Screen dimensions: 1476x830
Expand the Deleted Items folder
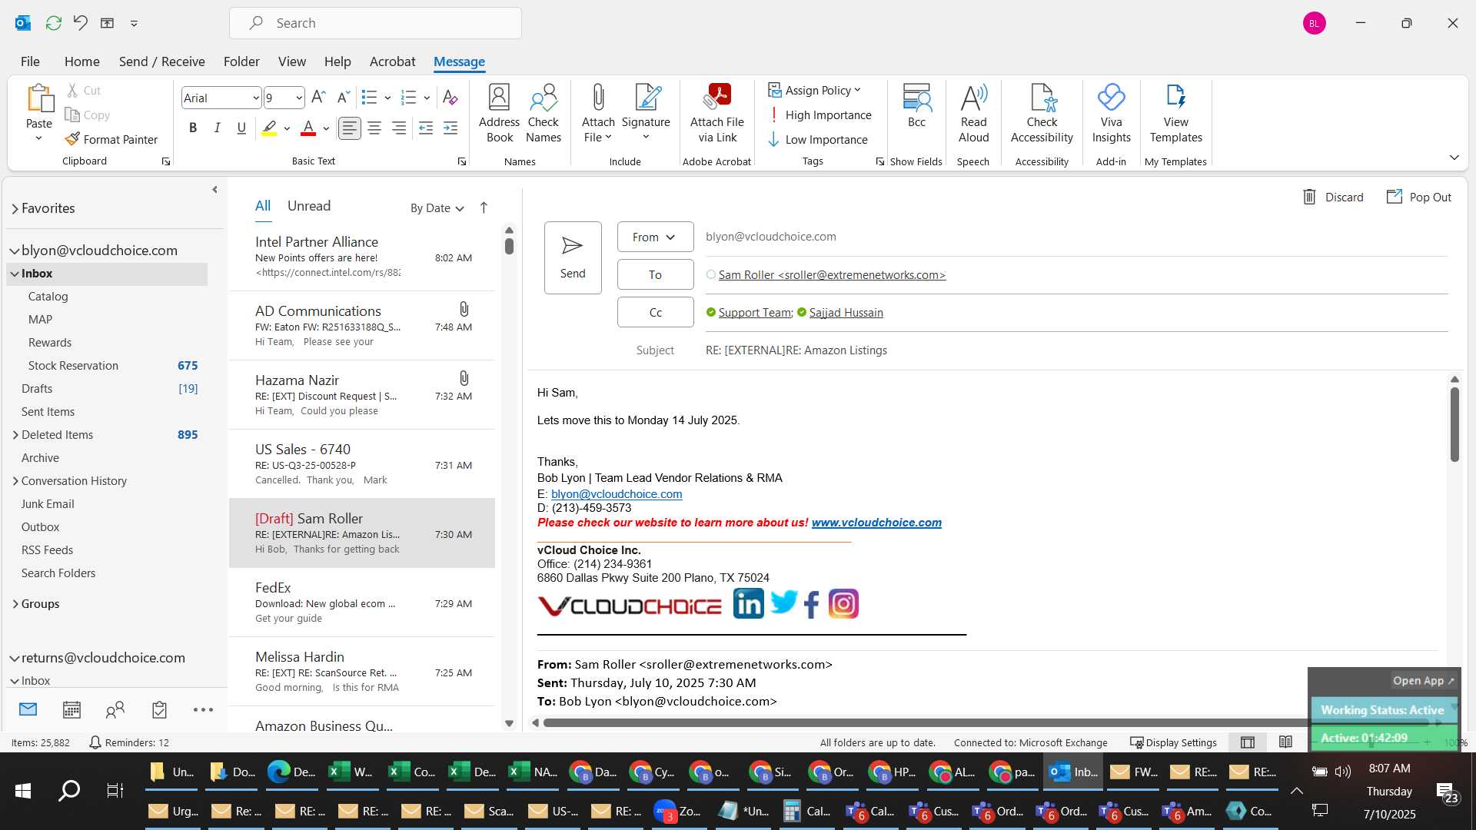coord(15,435)
